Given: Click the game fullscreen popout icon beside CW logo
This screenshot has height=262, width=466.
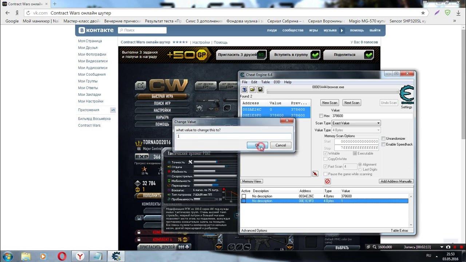Looking at the screenshot, I should (x=140, y=86).
